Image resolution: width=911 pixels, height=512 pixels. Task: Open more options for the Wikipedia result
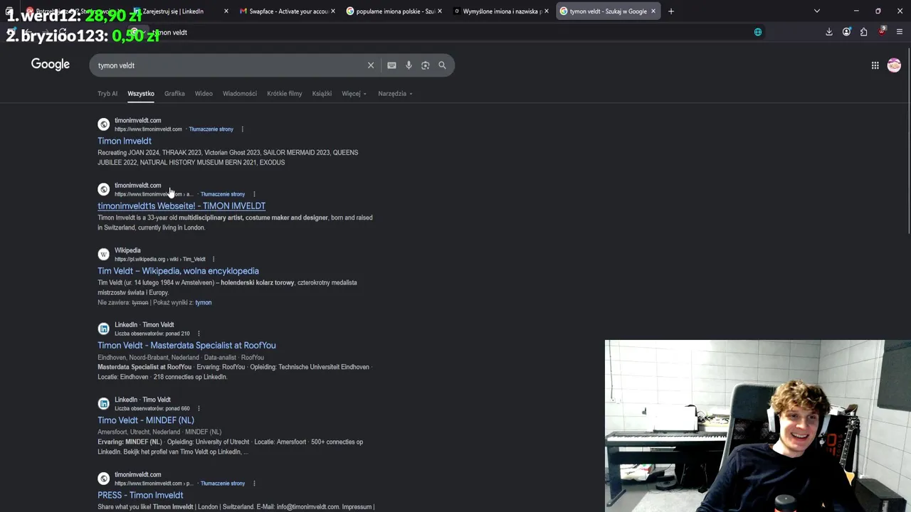click(x=213, y=260)
